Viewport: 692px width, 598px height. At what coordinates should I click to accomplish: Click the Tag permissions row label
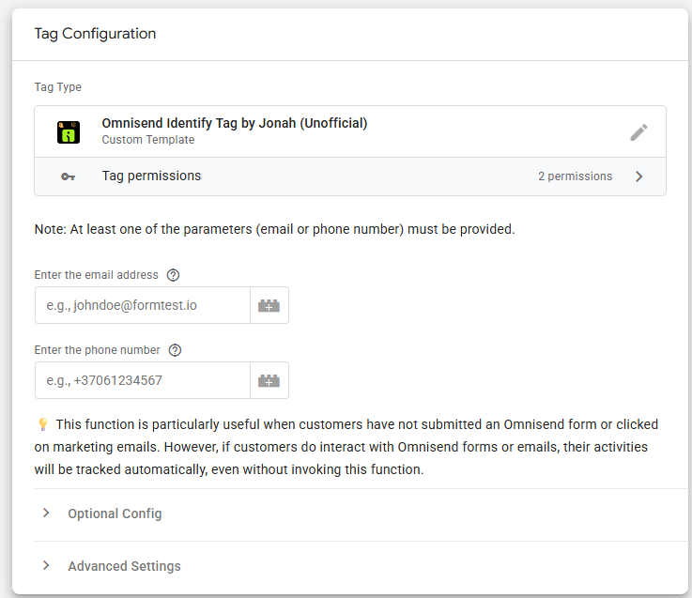coord(151,176)
